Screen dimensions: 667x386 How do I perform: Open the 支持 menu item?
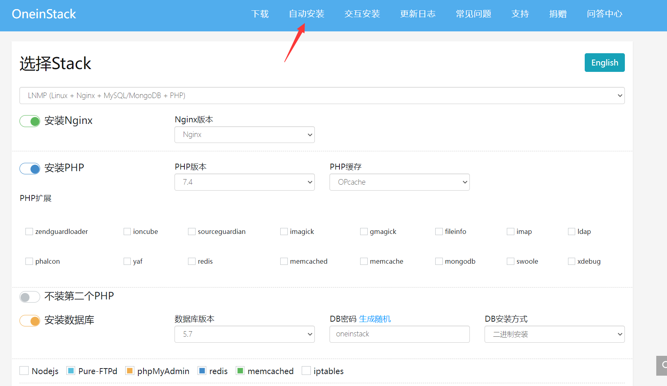pos(520,14)
